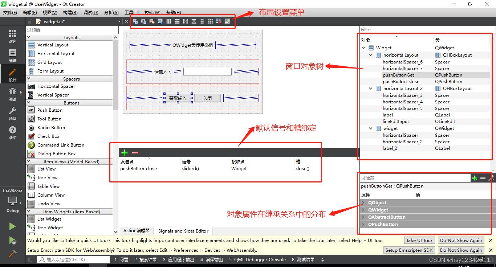
Task: Switch to Edit Signals/Slots mode icon
Action: pos(143,21)
